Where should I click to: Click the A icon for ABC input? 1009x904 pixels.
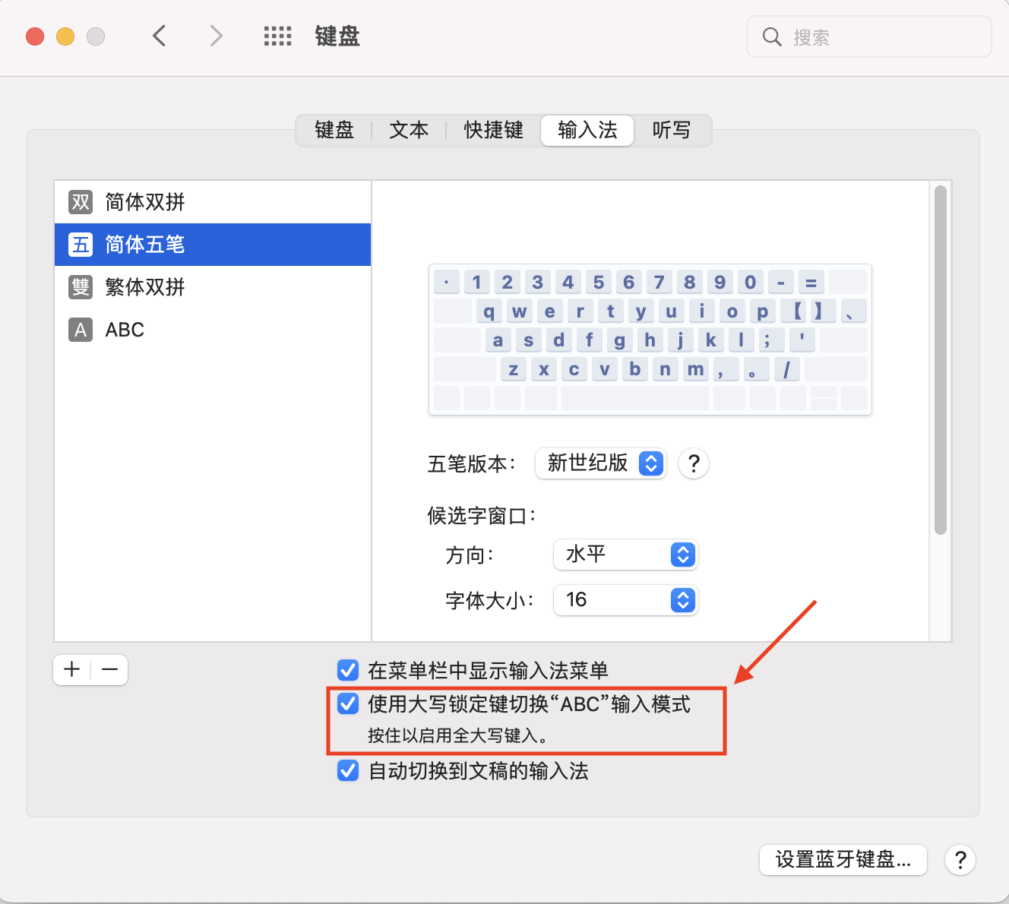click(79, 330)
